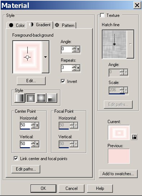Click Center Point Horizontal input field
142x196 pixels.
click(x=26, y=125)
